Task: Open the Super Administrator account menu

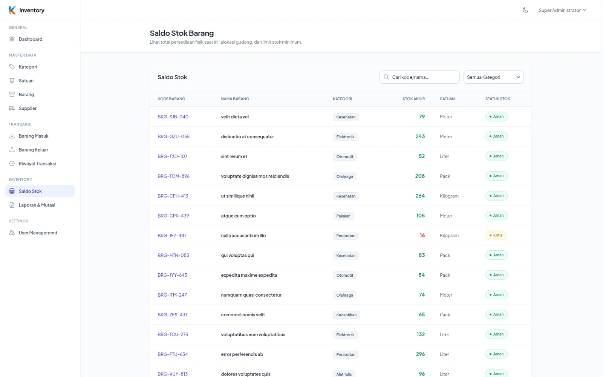Action: pyautogui.click(x=562, y=10)
